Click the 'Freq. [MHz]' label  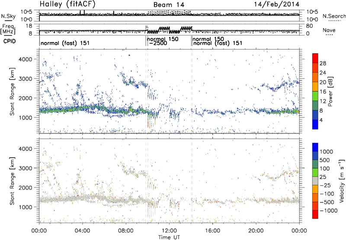point(8,29)
